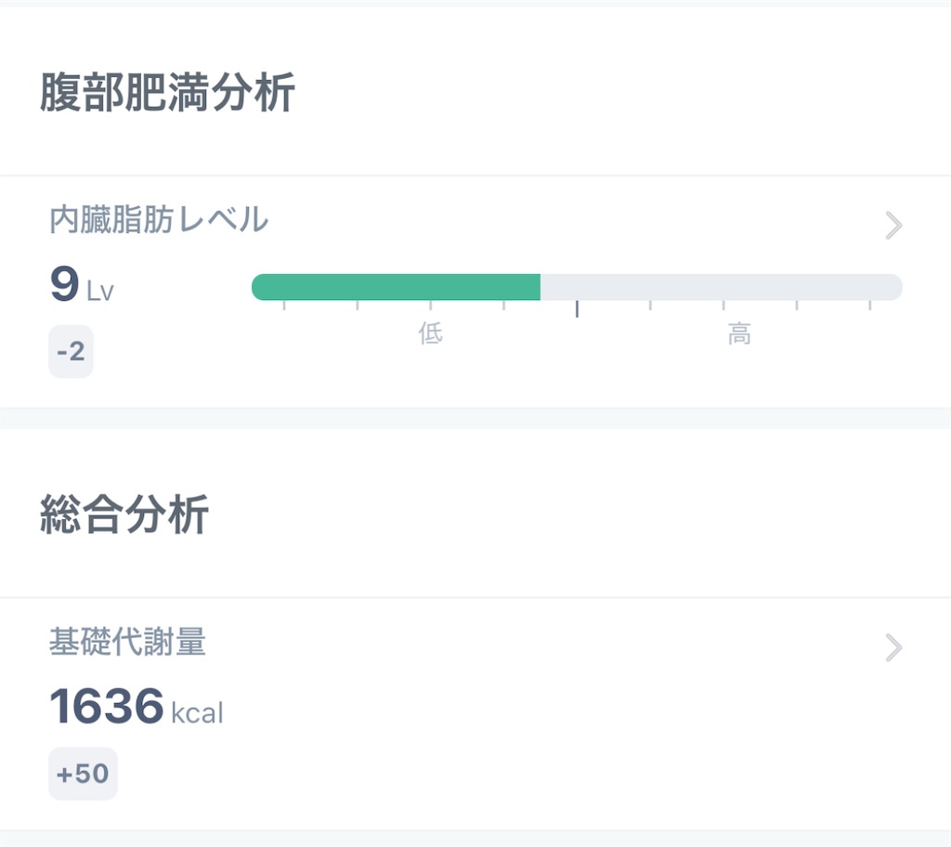951x847 pixels.
Task: Tap the 腹部肥満分析 section heading
Action: pyautogui.click(x=167, y=92)
